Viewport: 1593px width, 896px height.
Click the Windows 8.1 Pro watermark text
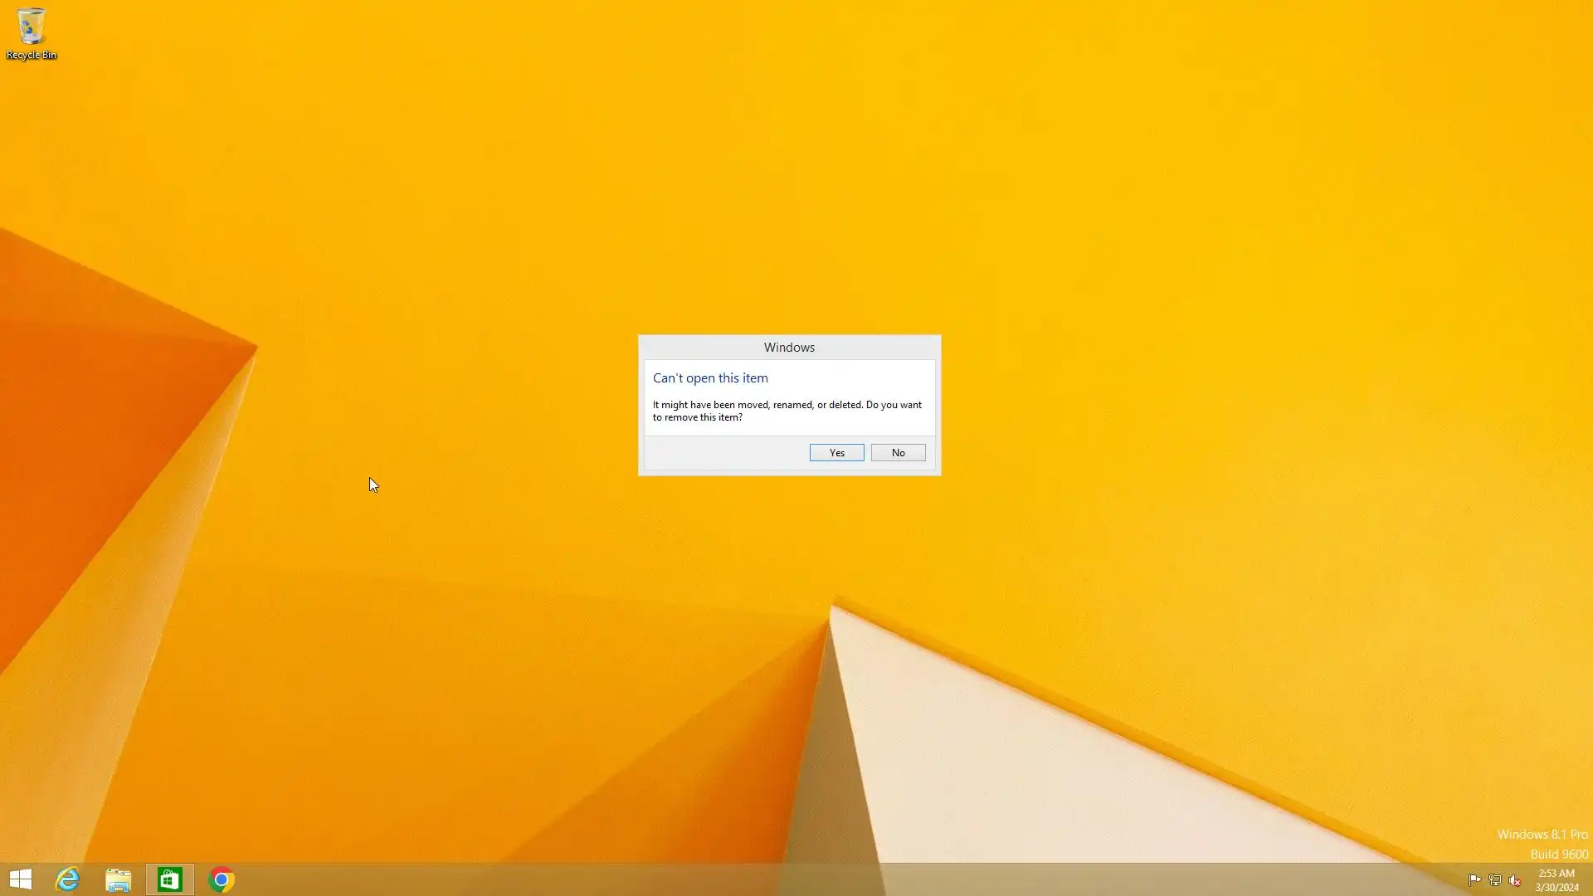coord(1542,835)
